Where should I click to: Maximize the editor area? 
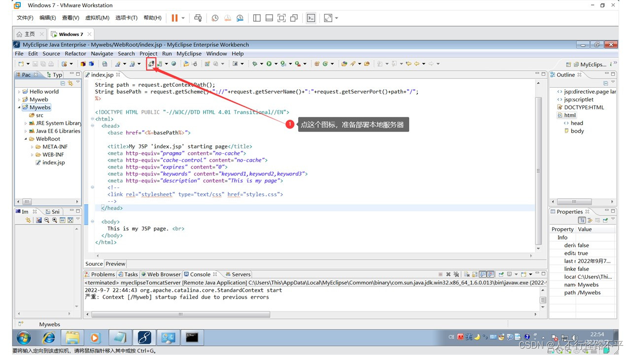coord(544,74)
